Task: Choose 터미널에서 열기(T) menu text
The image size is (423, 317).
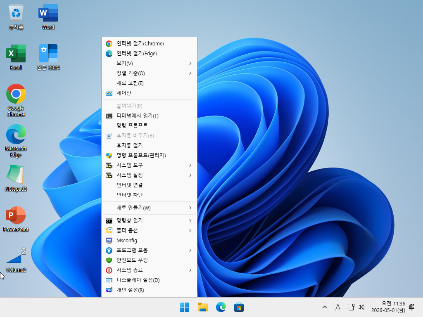Action: tap(137, 116)
